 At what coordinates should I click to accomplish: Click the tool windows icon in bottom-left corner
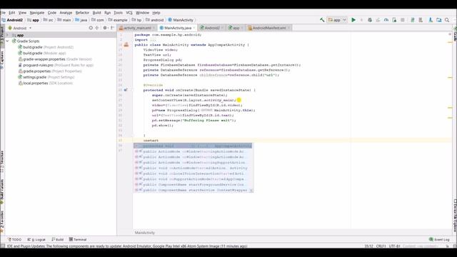pos(3,246)
